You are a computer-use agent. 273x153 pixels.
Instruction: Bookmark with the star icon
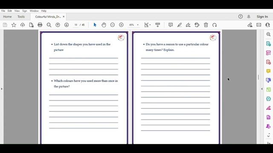14,25
